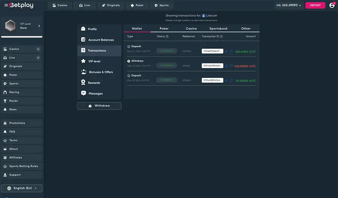Screen dimensions: 338x198
Task: Open Poker in the top navigation
Action: click(x=137, y=5)
